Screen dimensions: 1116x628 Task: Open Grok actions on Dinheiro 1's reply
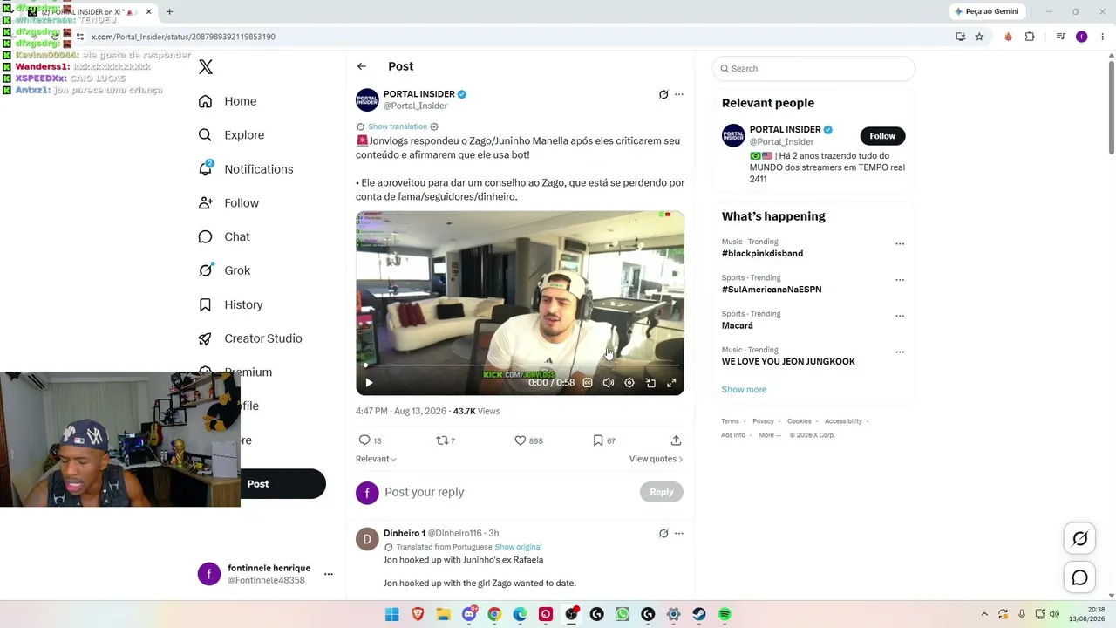tap(663, 533)
